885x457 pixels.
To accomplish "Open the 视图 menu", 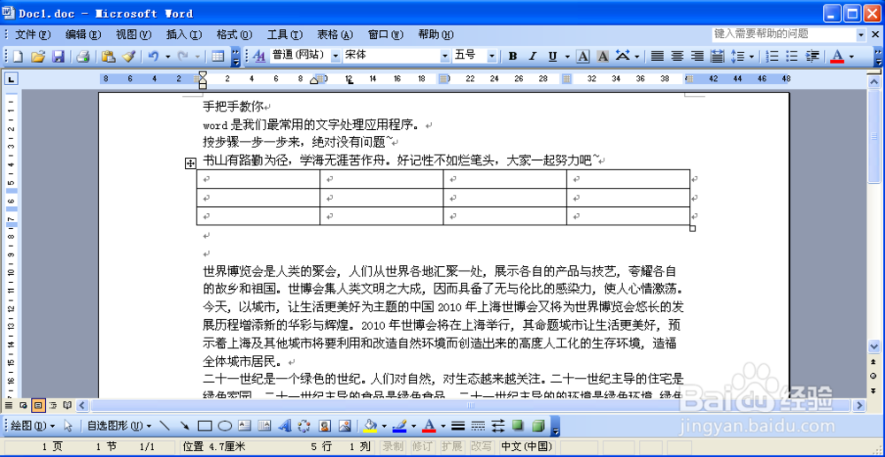I will point(134,34).
